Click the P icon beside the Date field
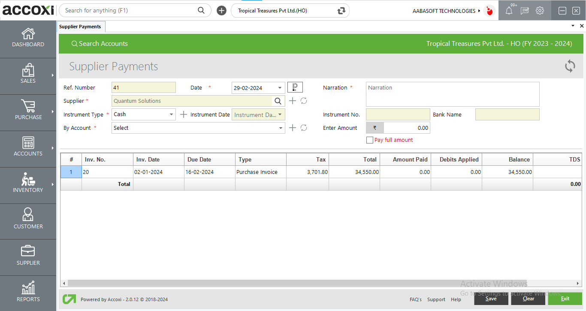This screenshot has height=311, width=586. (x=295, y=87)
